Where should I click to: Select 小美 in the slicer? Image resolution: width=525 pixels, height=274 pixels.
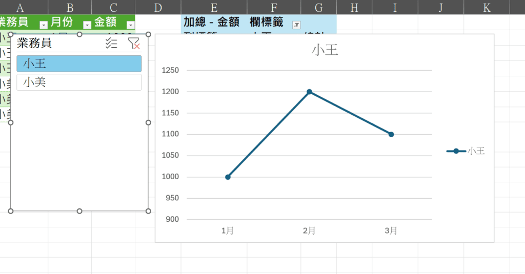79,82
